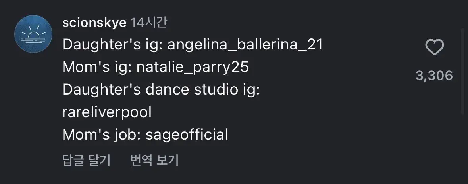Click 답글 달기 to reply

[x=86, y=160]
